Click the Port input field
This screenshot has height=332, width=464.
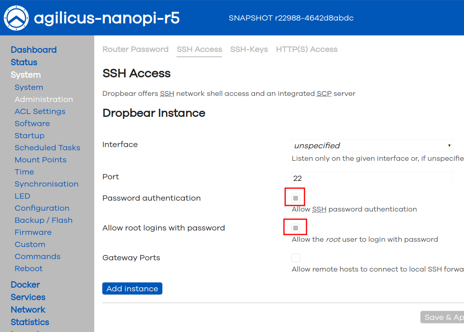coord(372,178)
